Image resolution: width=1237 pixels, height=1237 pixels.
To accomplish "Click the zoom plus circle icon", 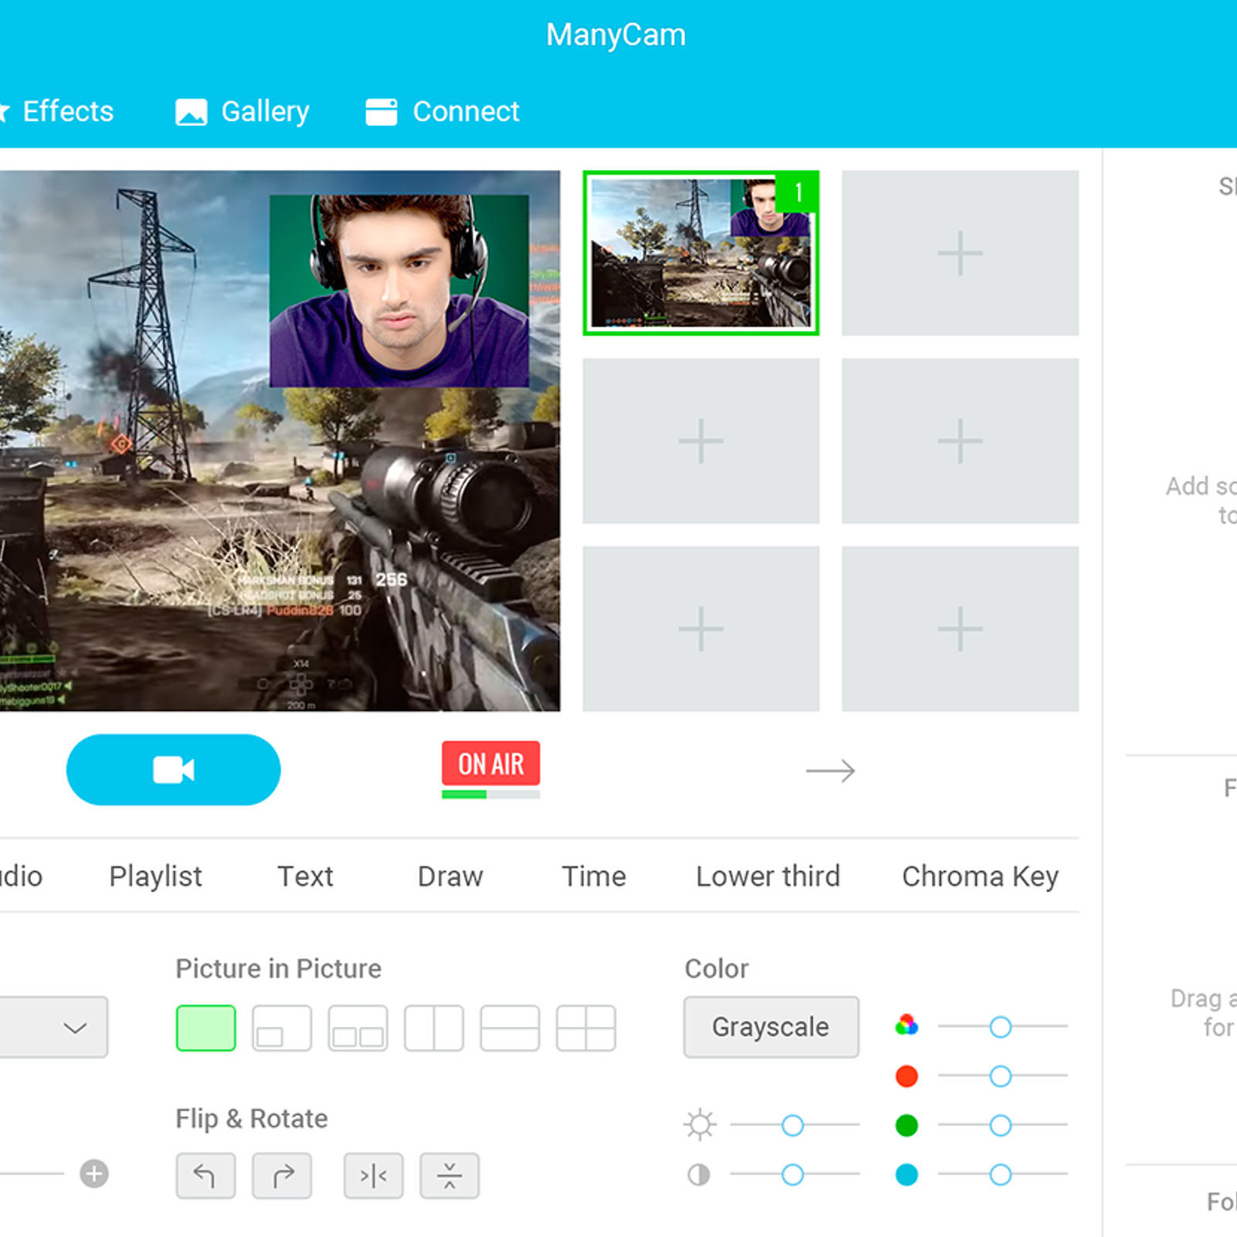I will tap(94, 1174).
